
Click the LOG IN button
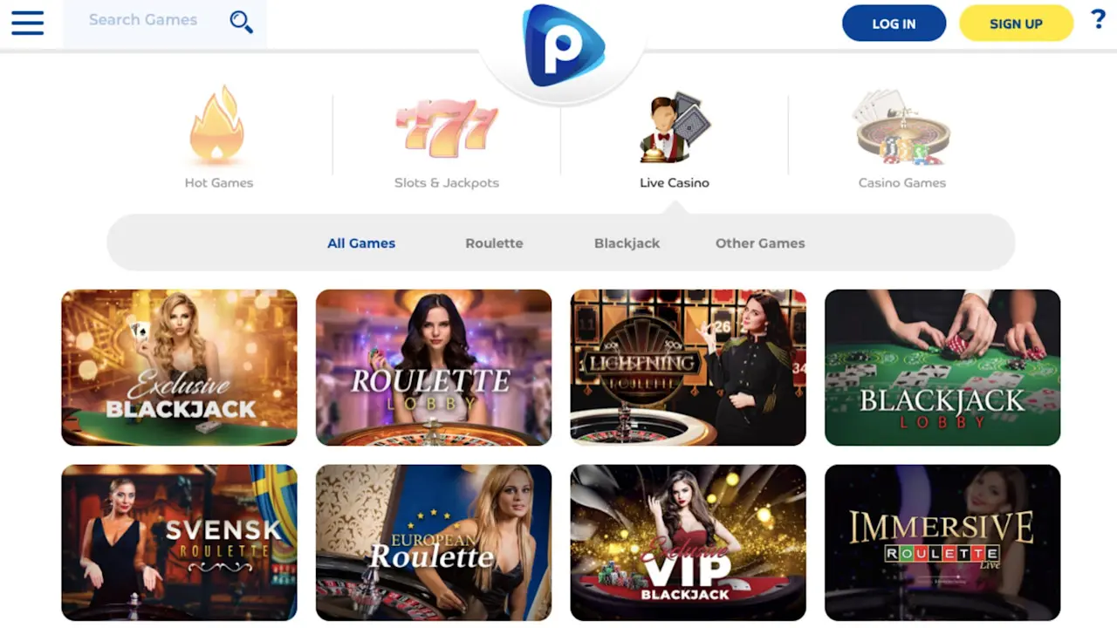click(894, 24)
